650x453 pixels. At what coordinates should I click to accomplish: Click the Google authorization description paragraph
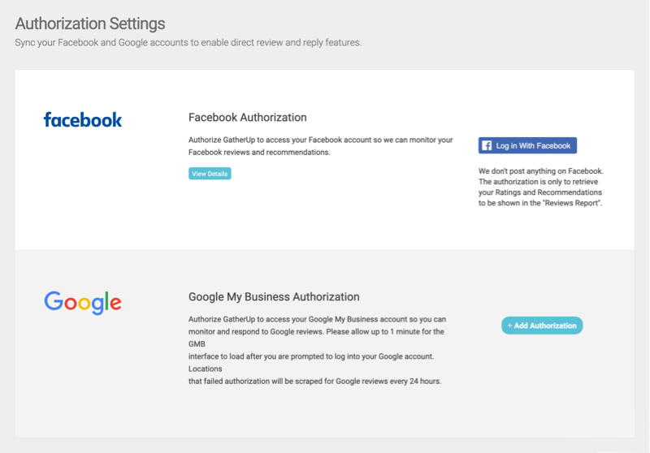(317, 351)
